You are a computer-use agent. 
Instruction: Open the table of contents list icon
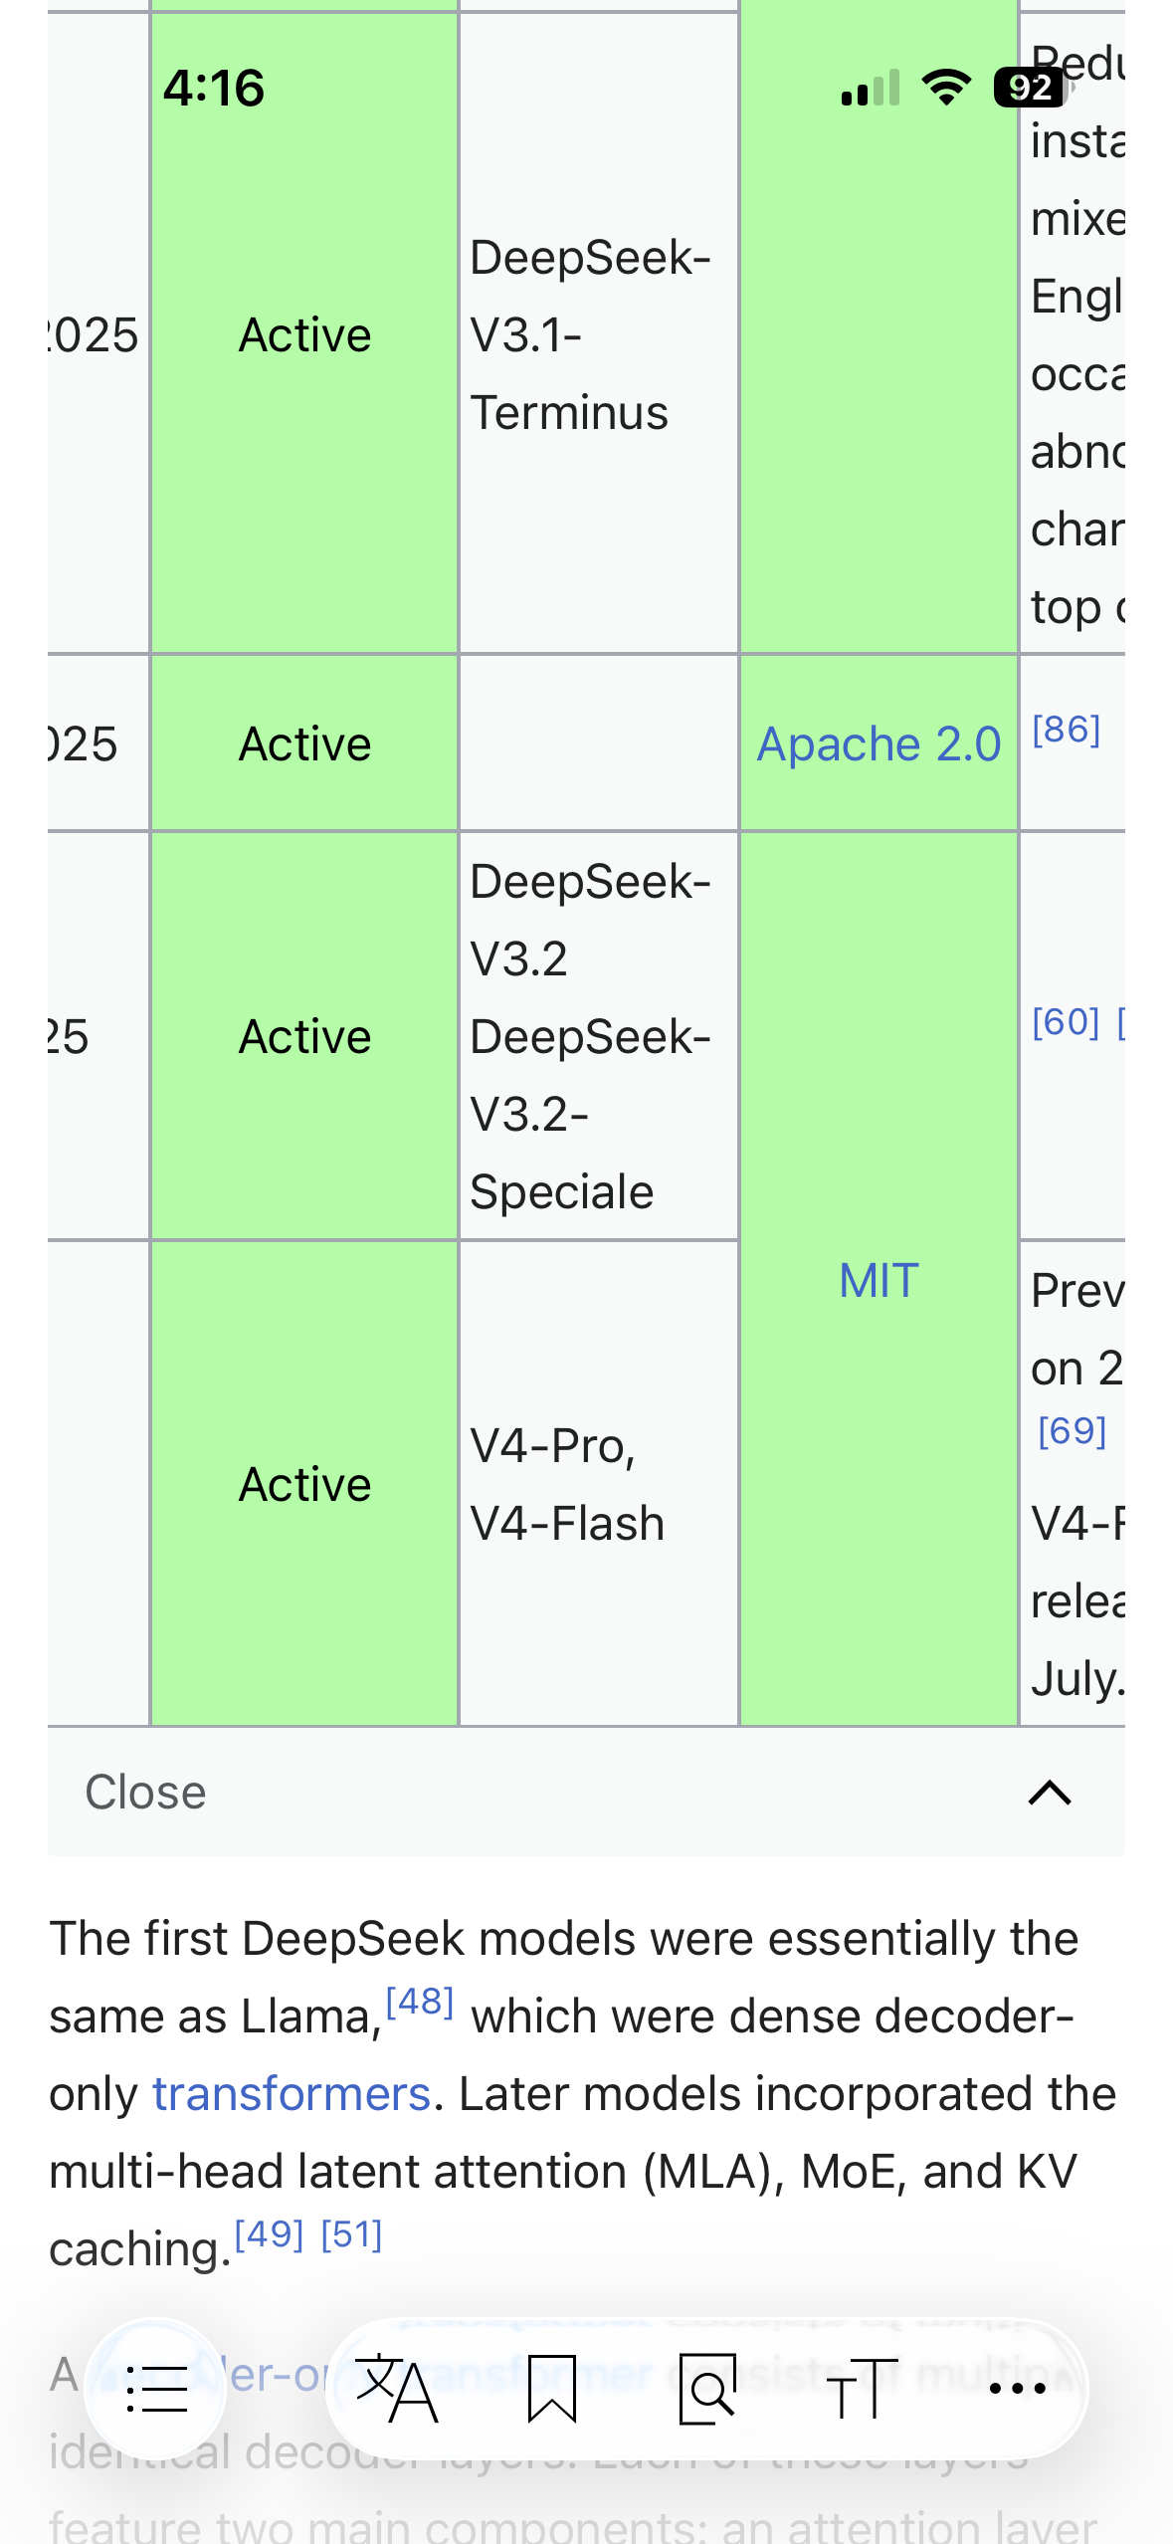156,2389
